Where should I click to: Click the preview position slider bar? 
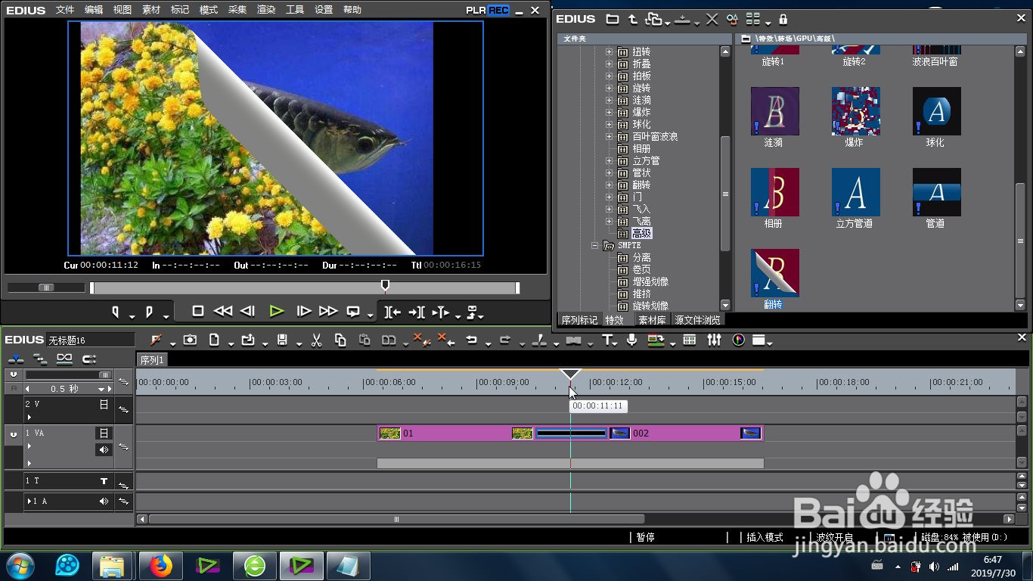click(304, 287)
